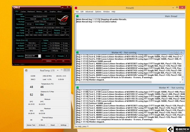The height and width of the screenshot is (132, 190).
Task: Click the Worker #2 window icon
Action: 77,52
